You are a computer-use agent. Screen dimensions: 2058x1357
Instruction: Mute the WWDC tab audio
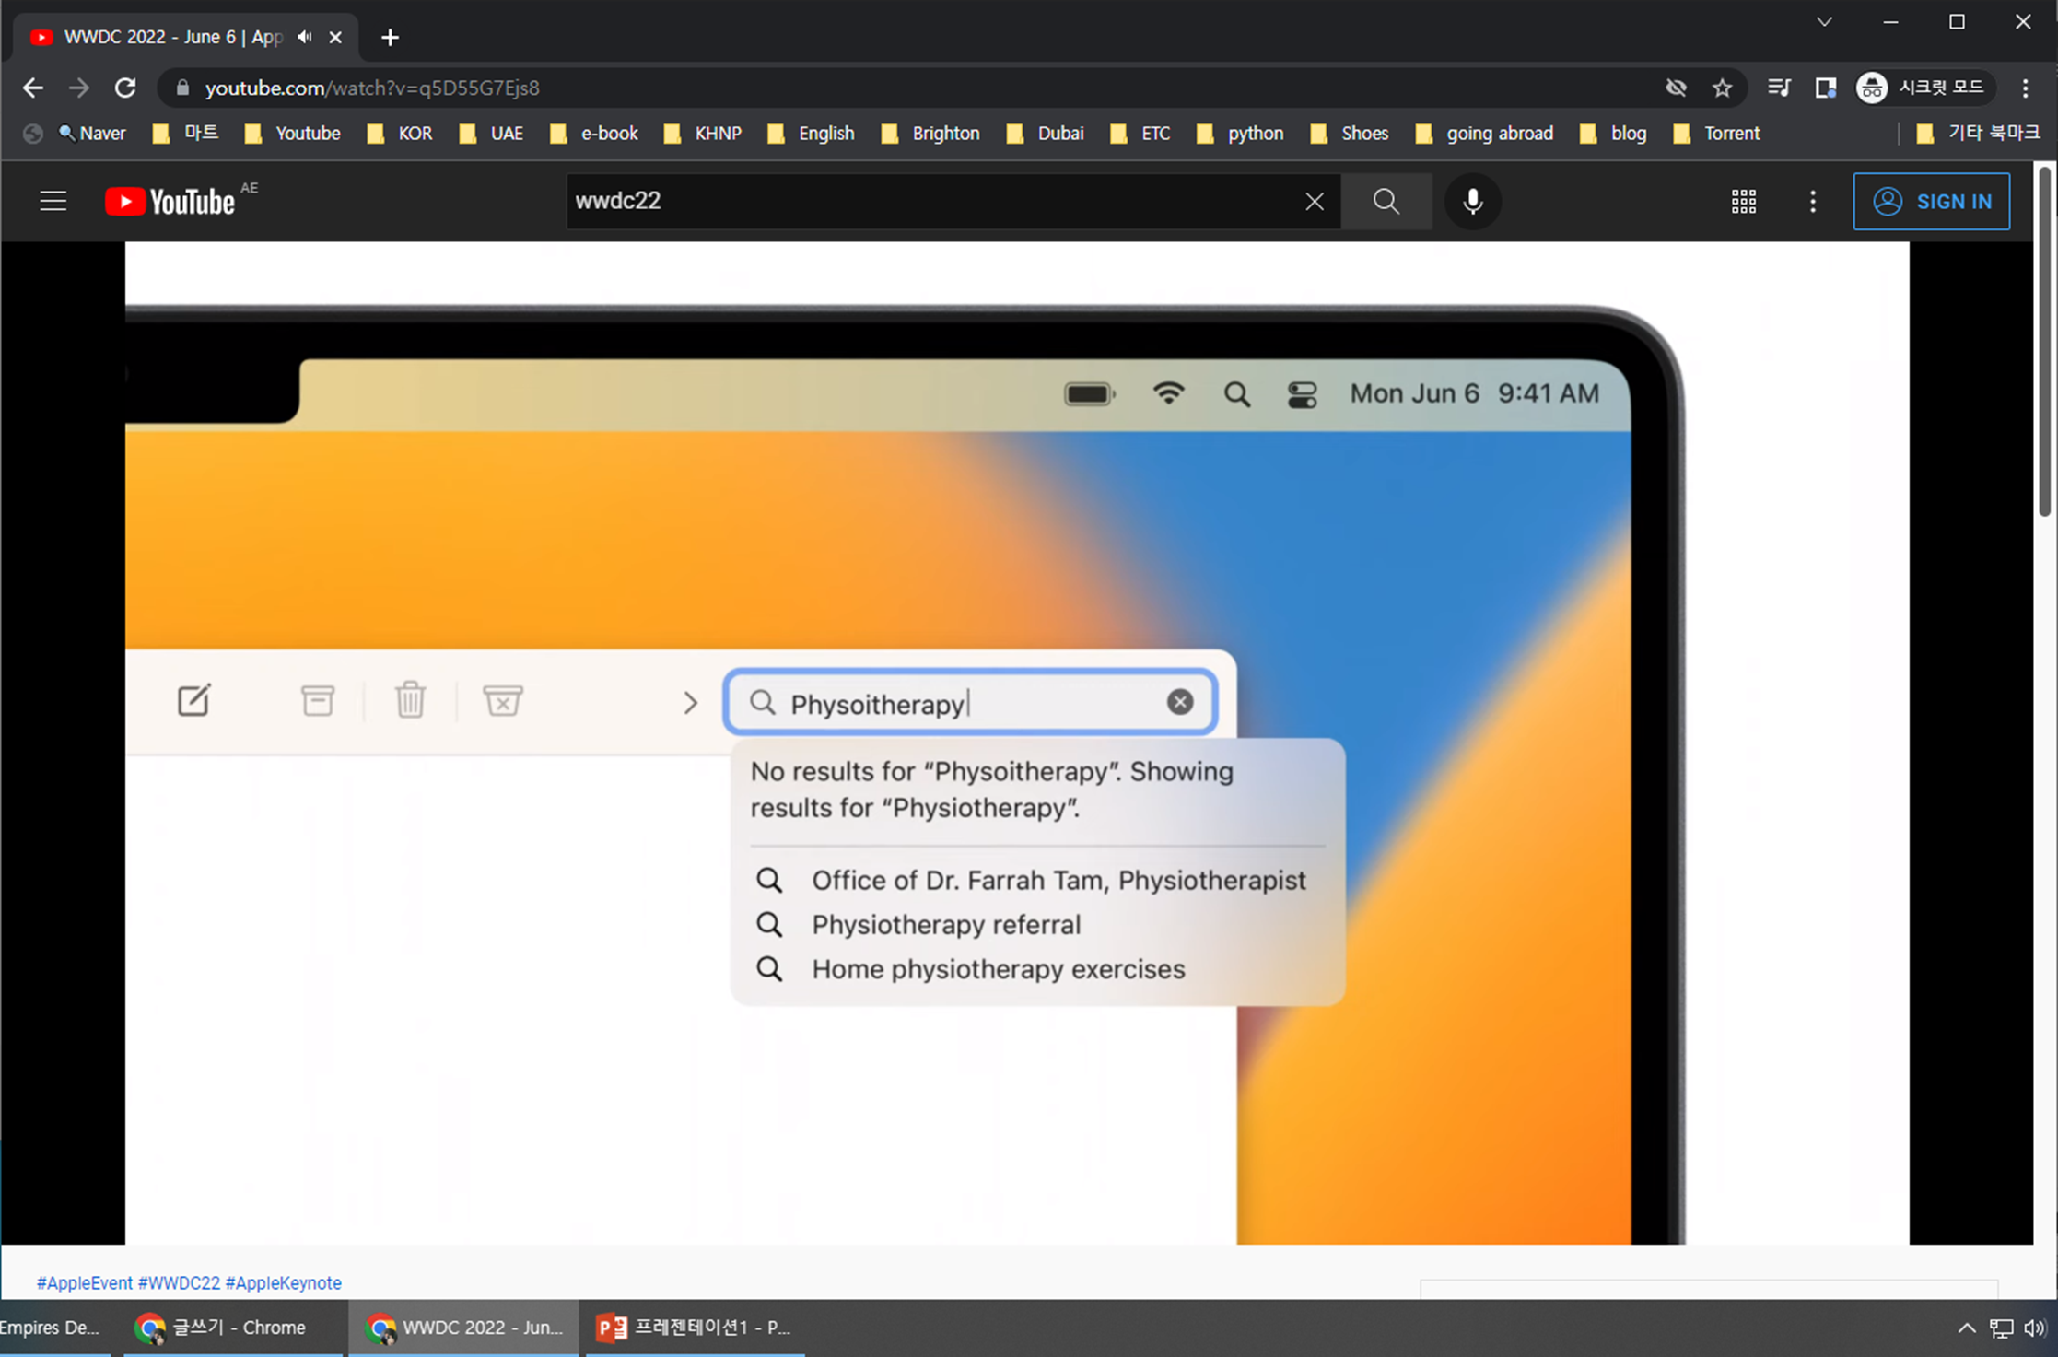tap(305, 37)
